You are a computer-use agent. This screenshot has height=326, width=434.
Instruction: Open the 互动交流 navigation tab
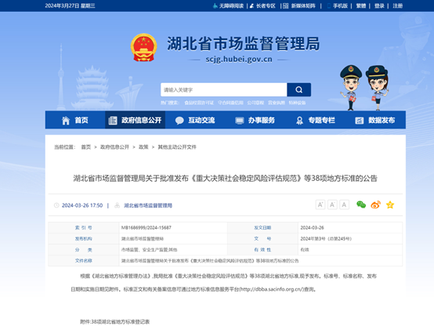coord(195,120)
